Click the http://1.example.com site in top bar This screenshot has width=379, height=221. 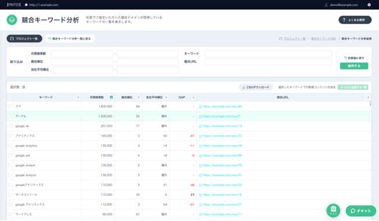click(x=44, y=5)
